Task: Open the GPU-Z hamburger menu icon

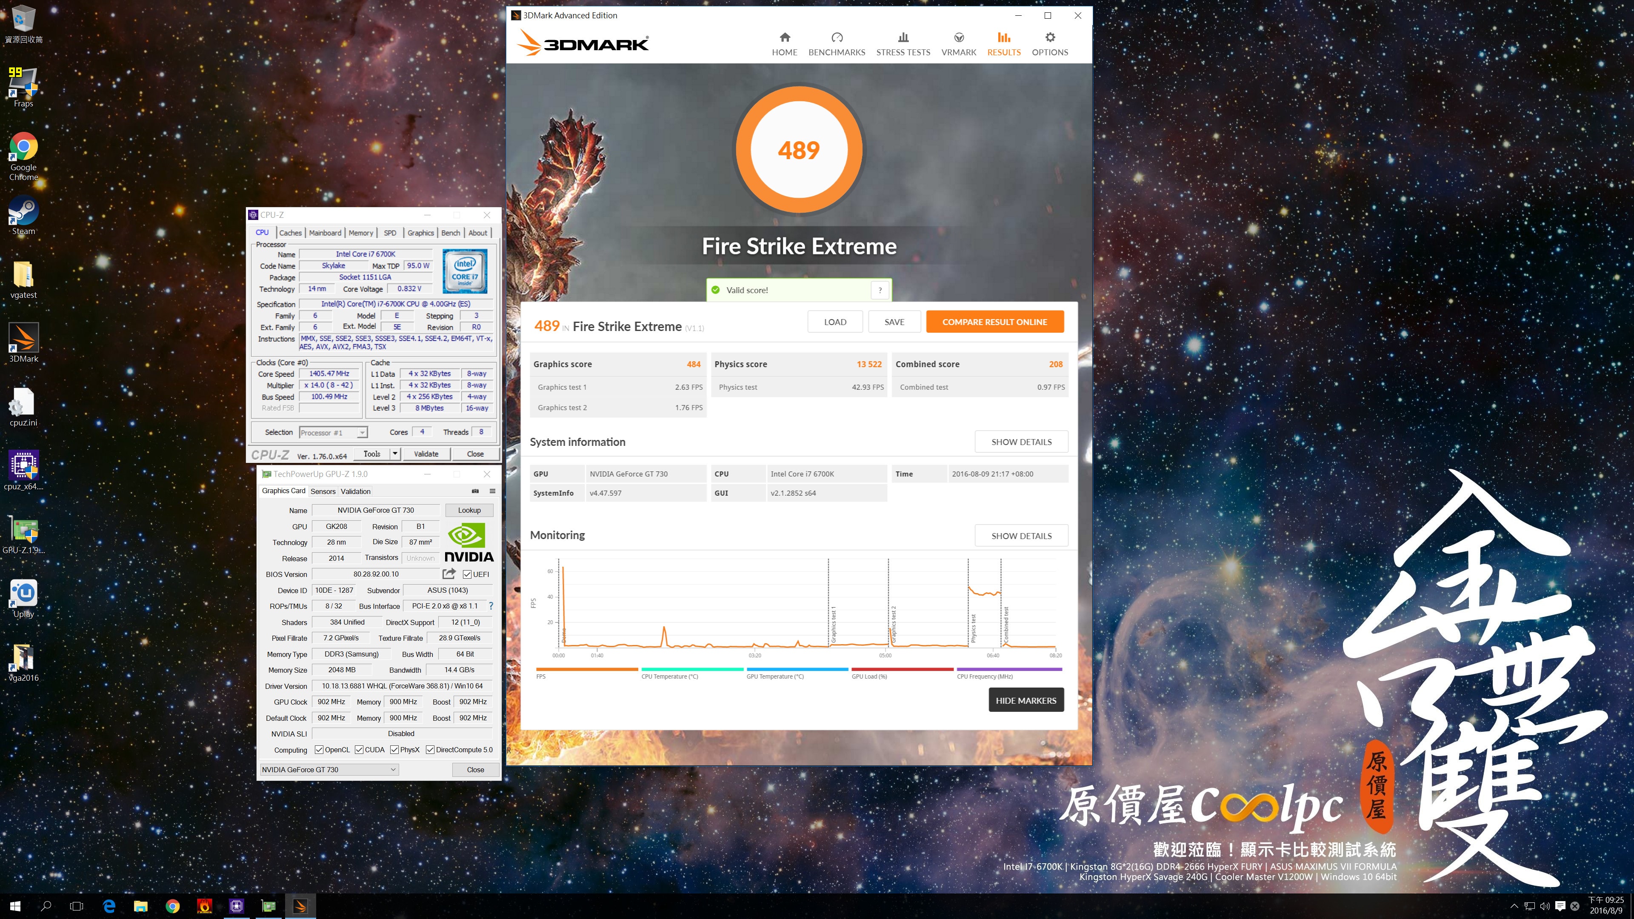Action: pyautogui.click(x=492, y=491)
